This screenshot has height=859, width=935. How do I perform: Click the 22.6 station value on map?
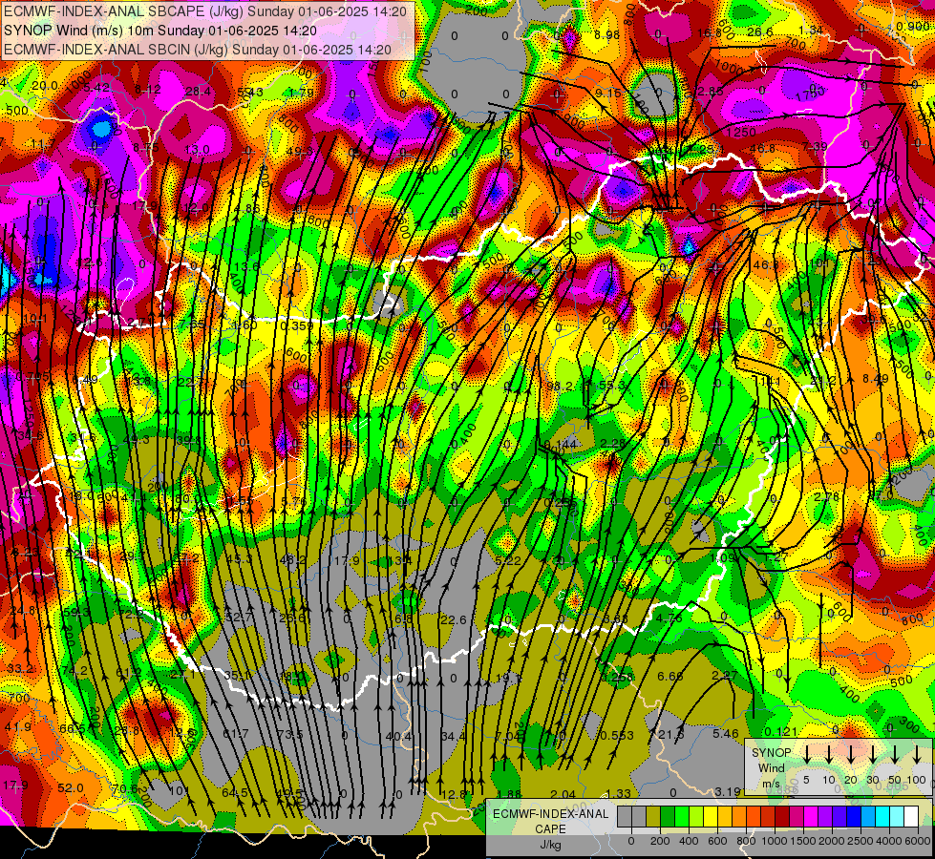454,620
